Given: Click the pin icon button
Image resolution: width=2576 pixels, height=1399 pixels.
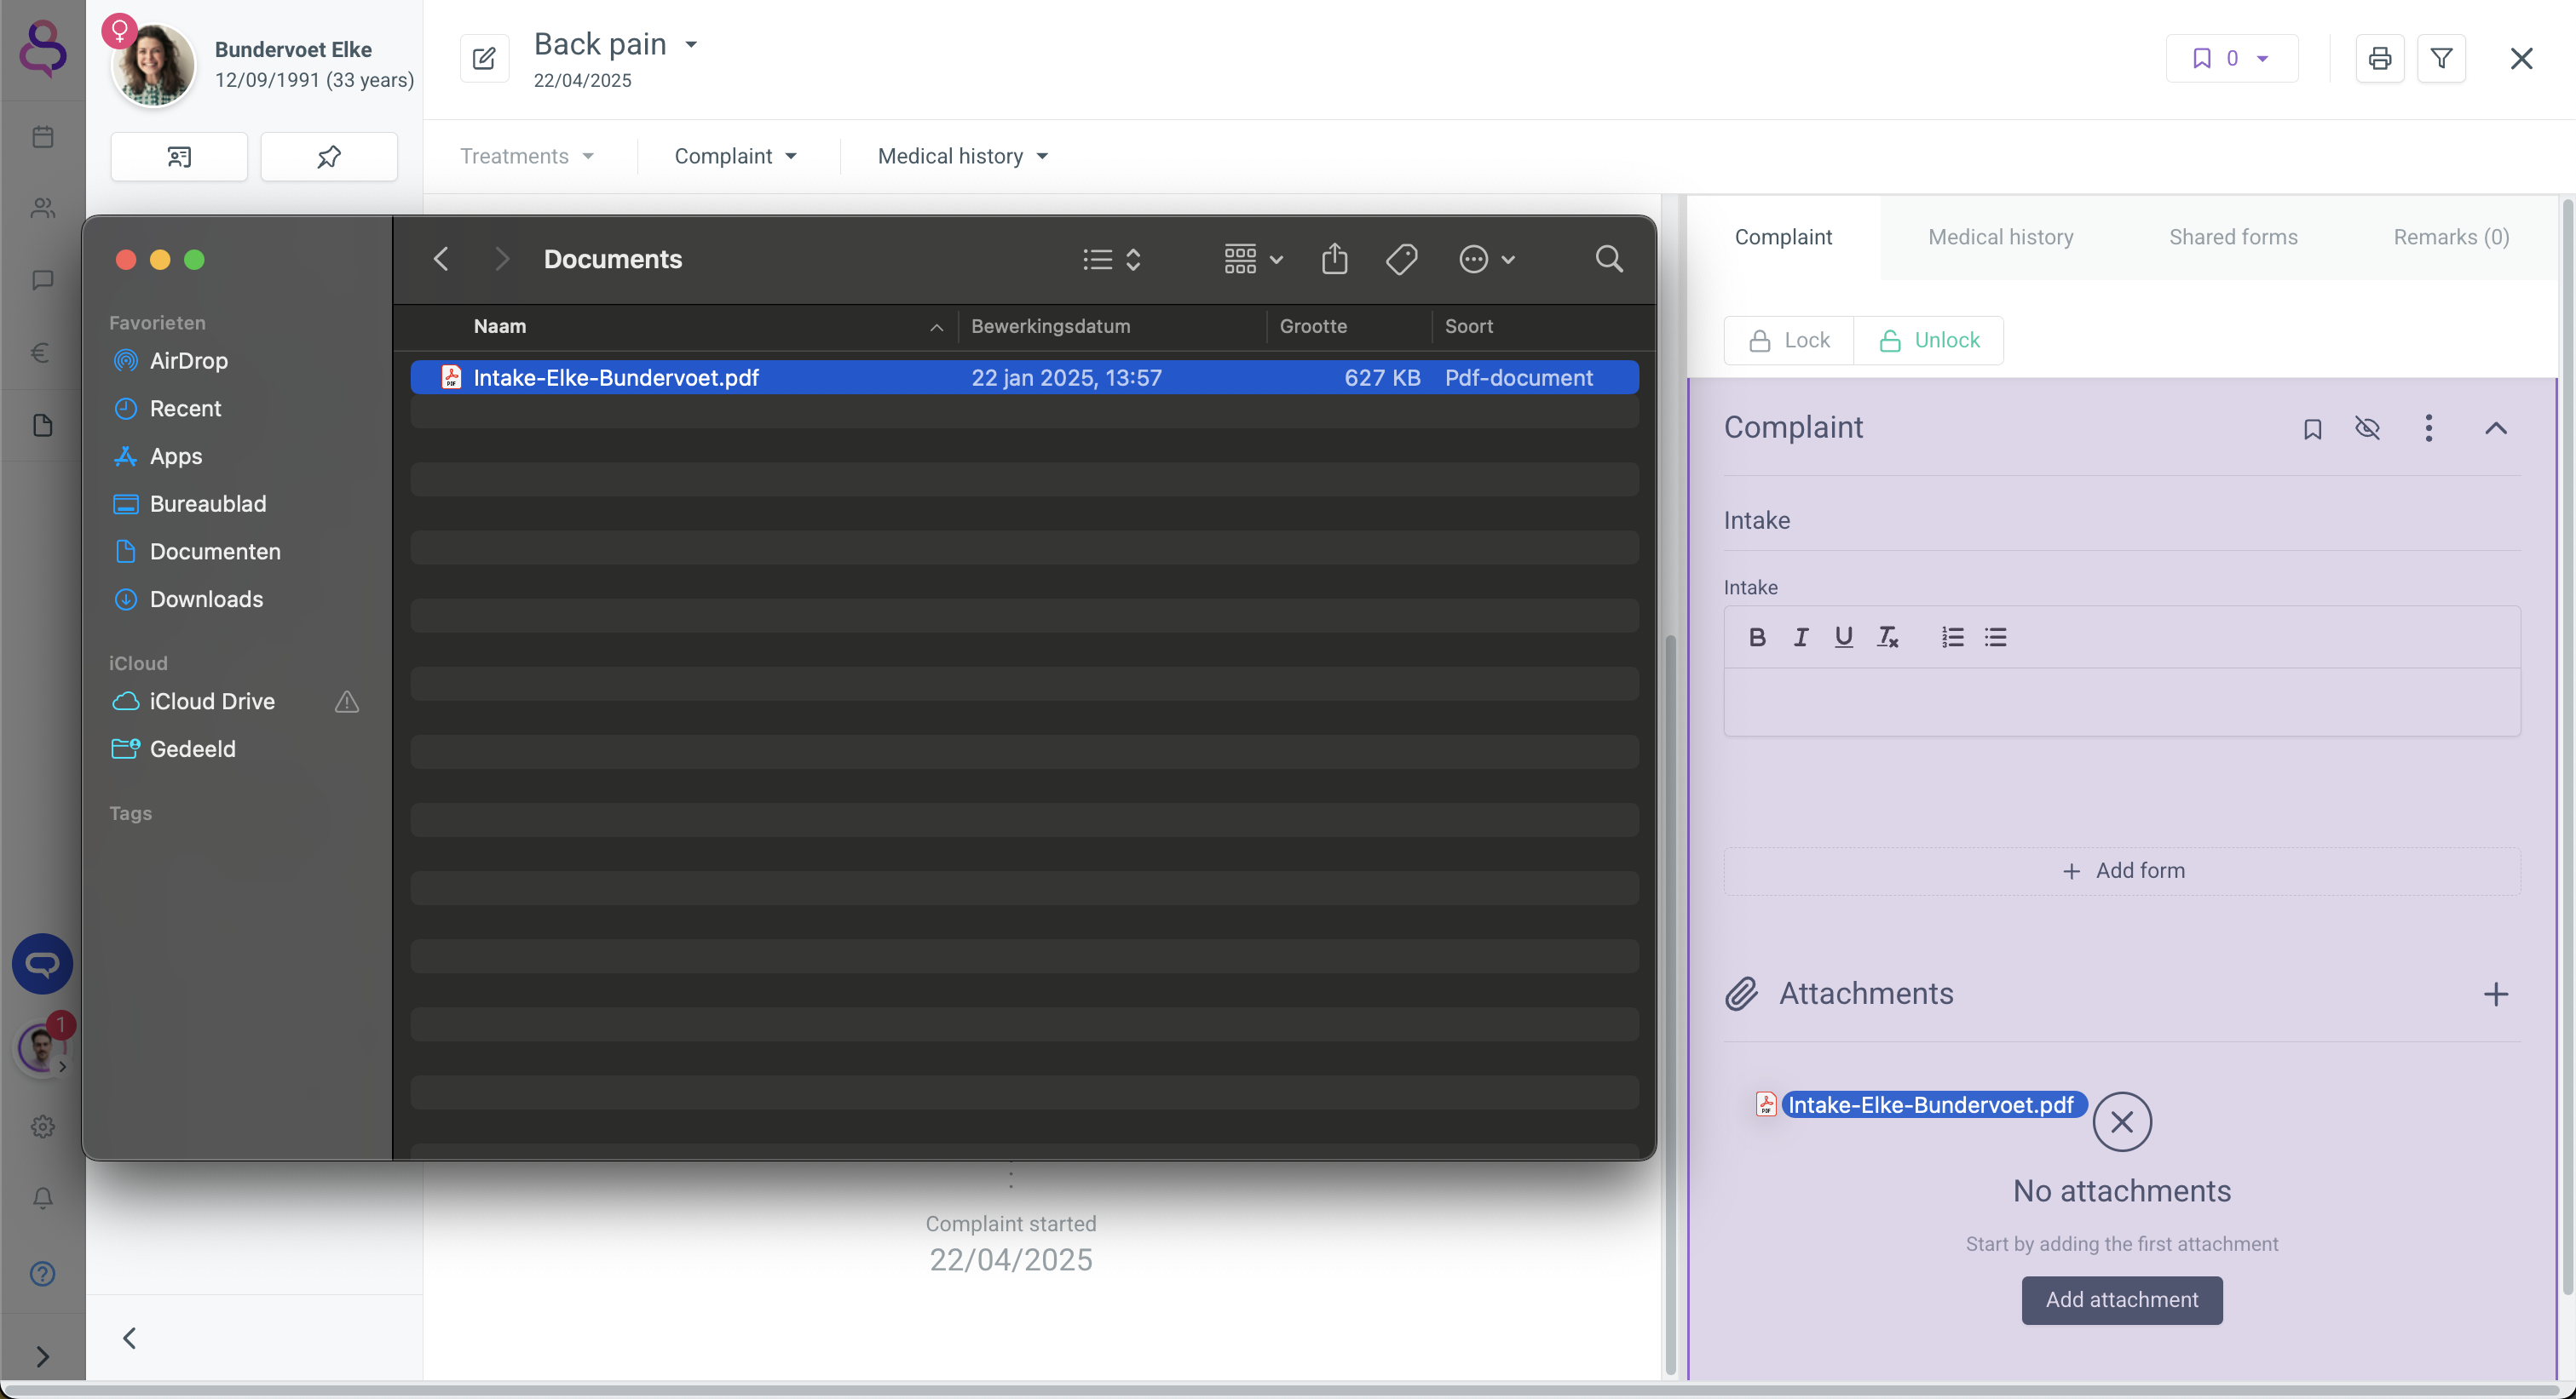Looking at the screenshot, I should pos(329,157).
